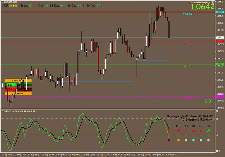Click the bright red Sell button
Viewport: 225px width, 157px height.
(10, 89)
